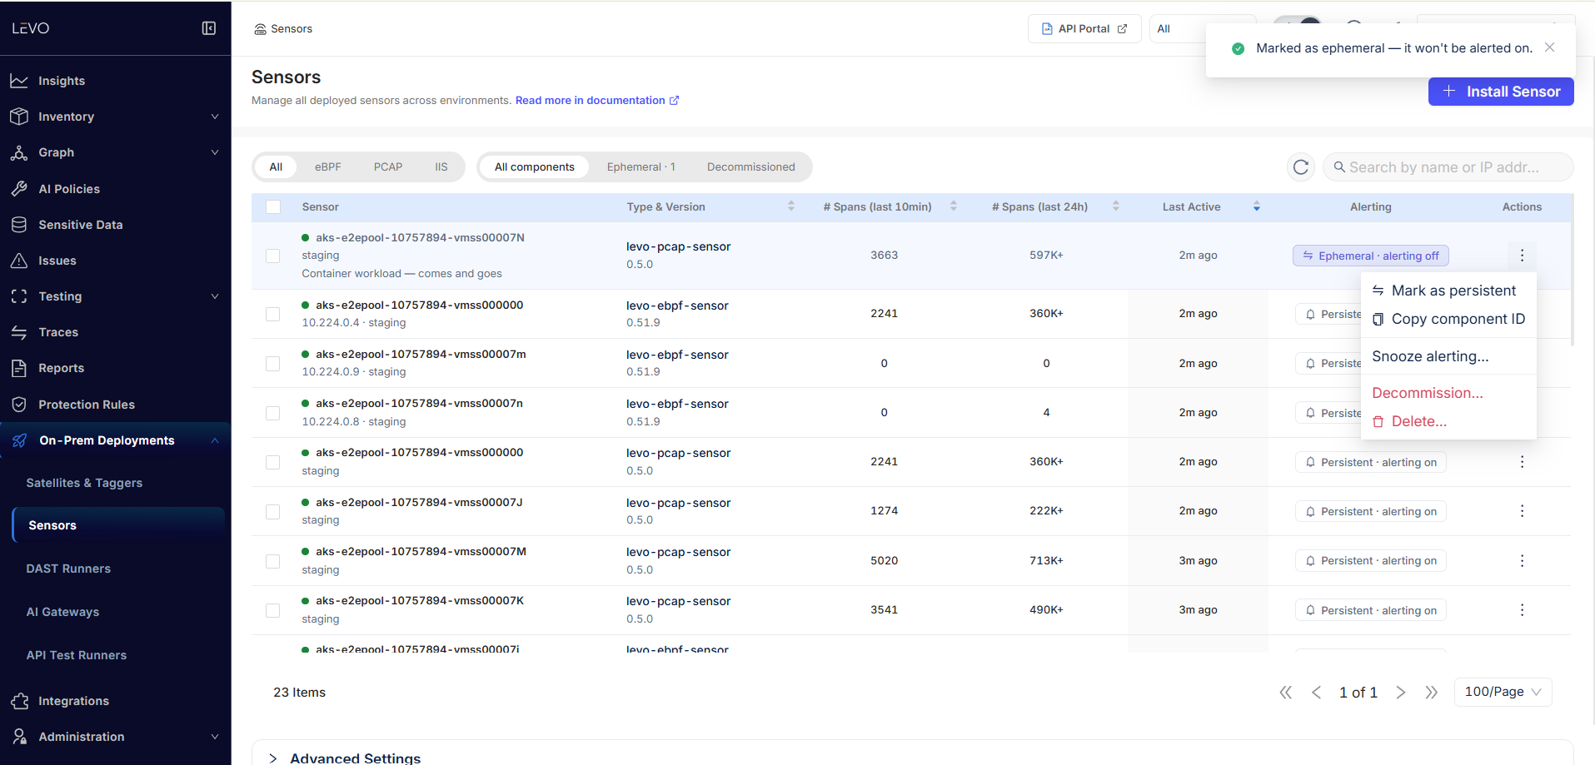Toggle the select-all sensors checkbox

coord(273,206)
